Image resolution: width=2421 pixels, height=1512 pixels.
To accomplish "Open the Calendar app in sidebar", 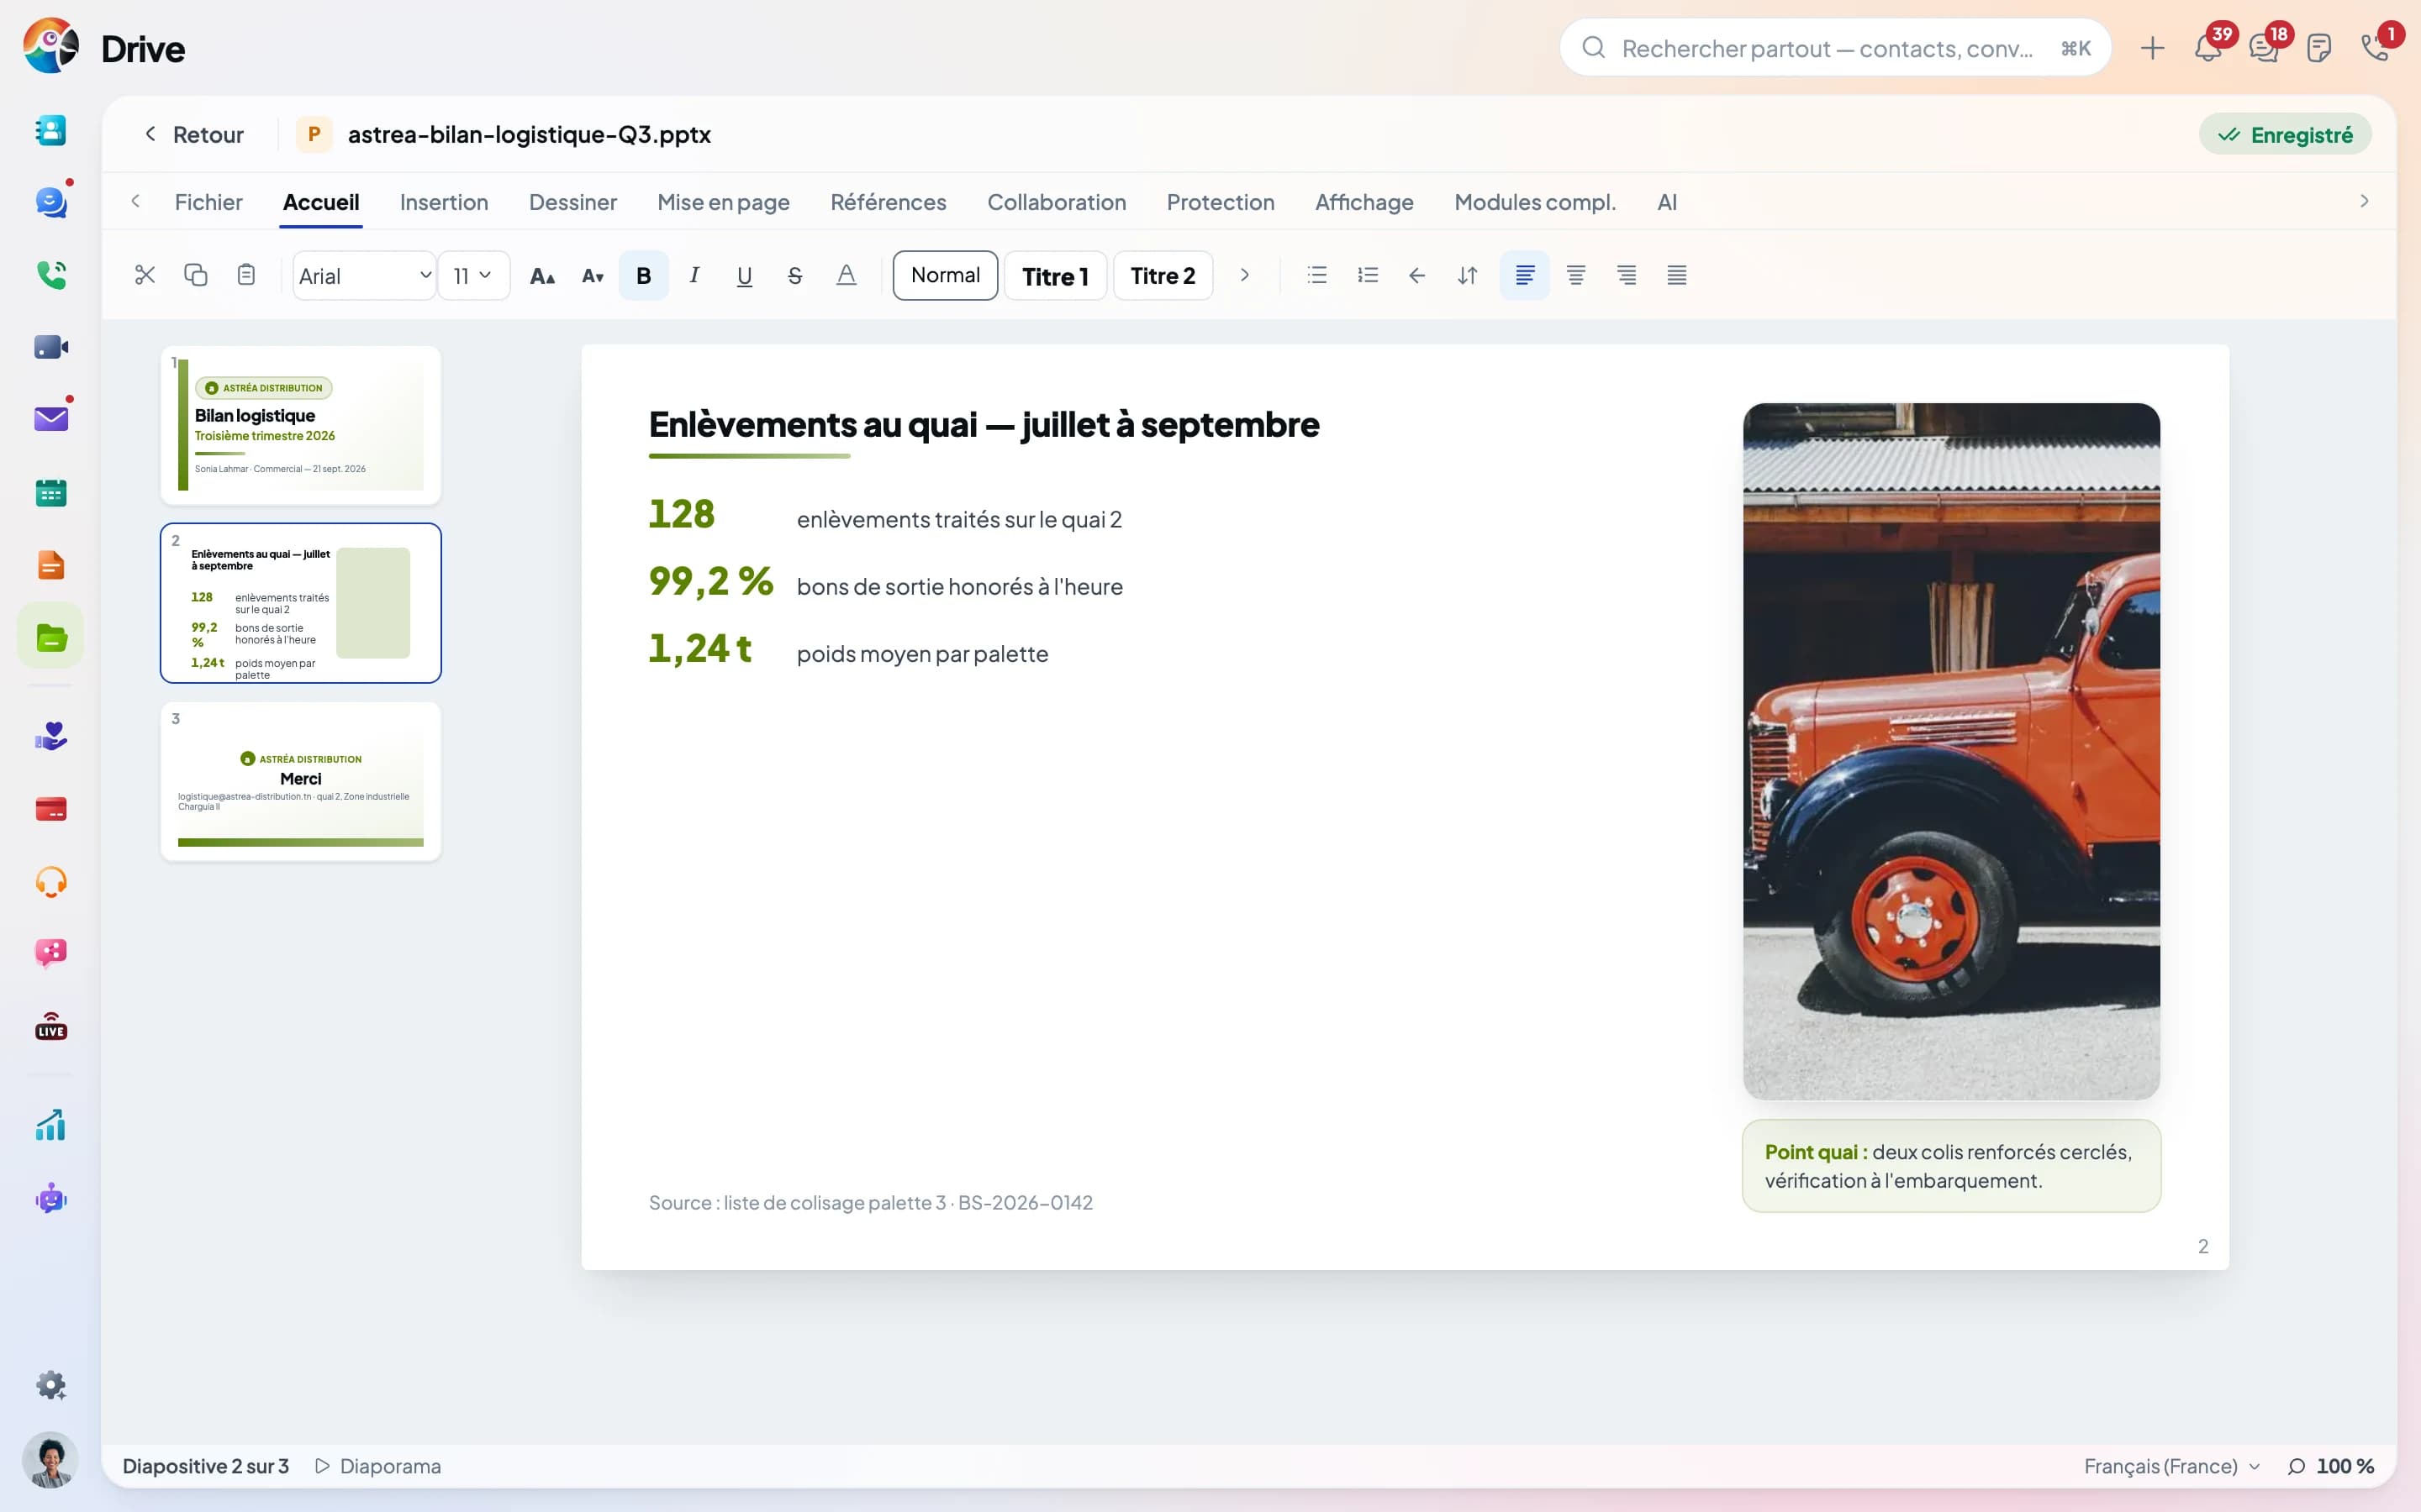I will coord(51,492).
